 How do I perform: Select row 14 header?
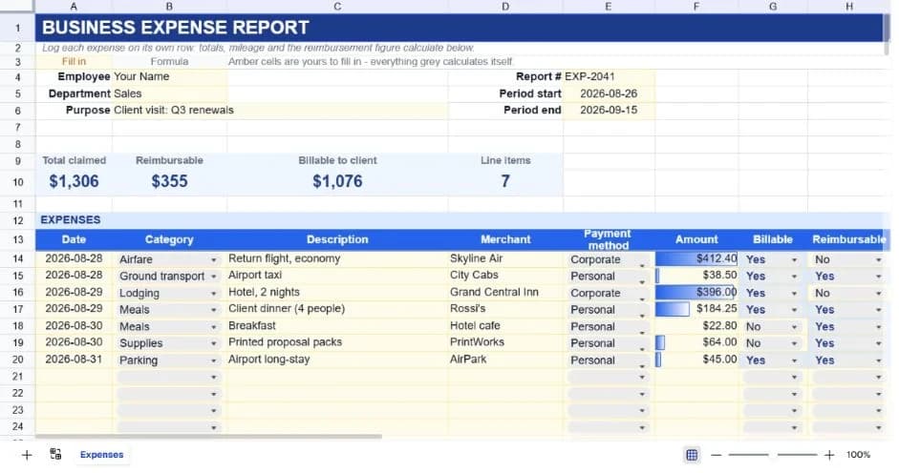18,258
